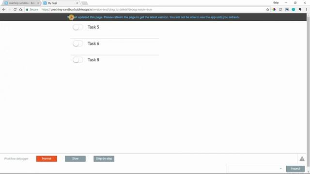Set workflow debugger to Step-by-step

tap(104, 159)
